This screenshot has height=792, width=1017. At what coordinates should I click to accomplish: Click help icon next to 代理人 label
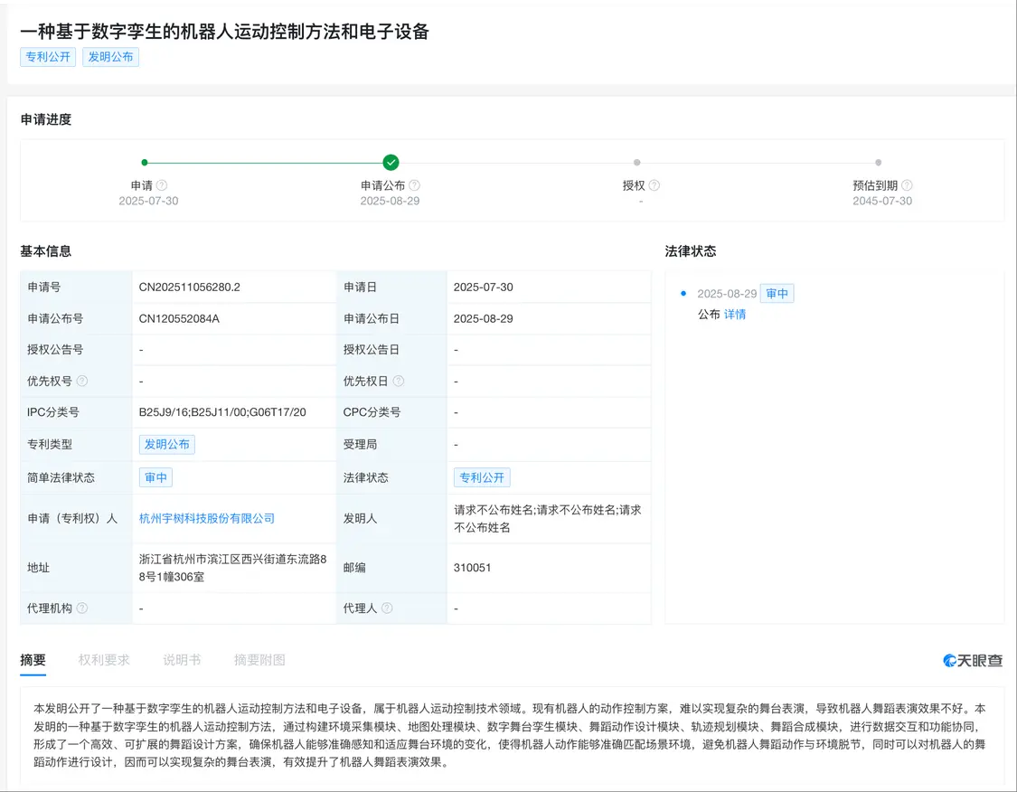(x=389, y=608)
